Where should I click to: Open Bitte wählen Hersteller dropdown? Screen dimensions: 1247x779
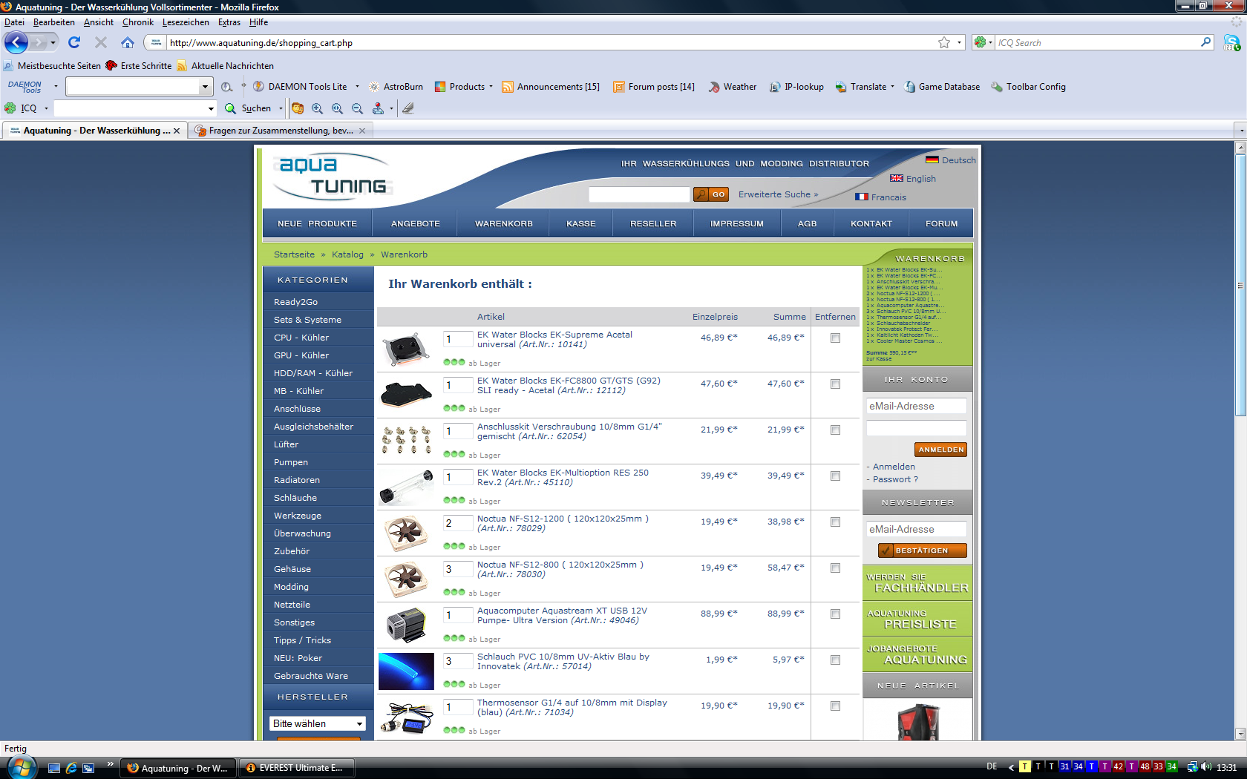point(318,723)
